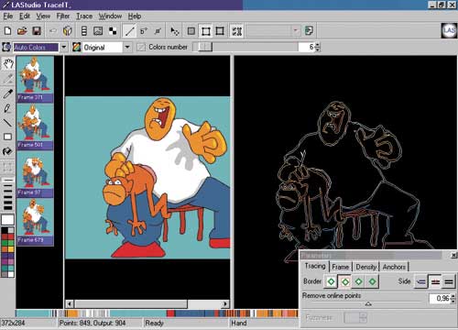Open the View menu
The height and width of the screenshot is (330, 458).
(43, 16)
